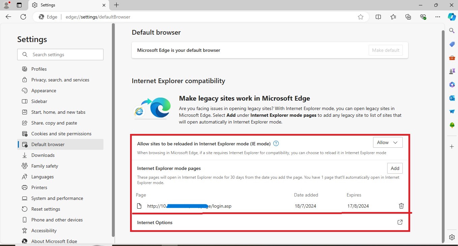Open sidebar Tools briefcase icon
The width and height of the screenshot is (458, 246).
(452, 58)
